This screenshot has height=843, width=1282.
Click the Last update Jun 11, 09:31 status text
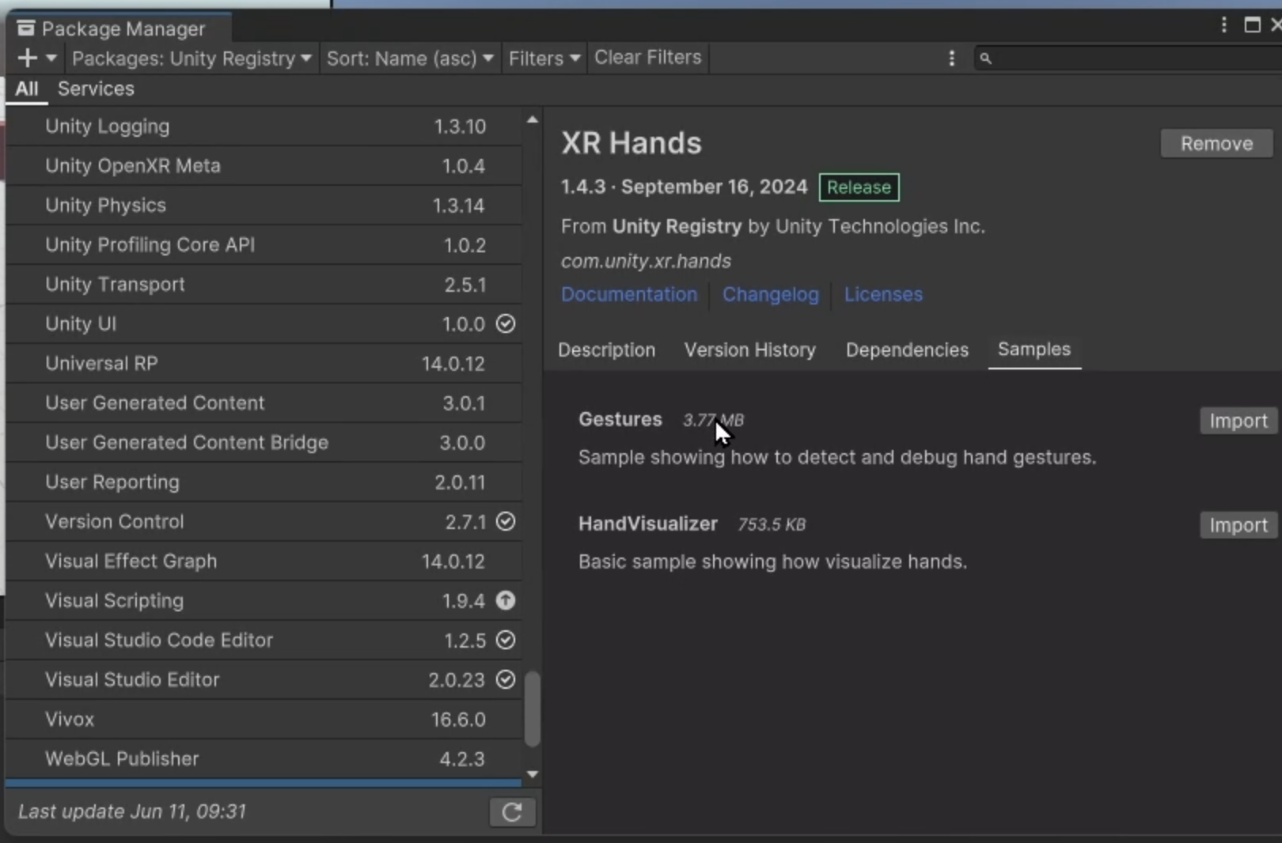coord(132,811)
